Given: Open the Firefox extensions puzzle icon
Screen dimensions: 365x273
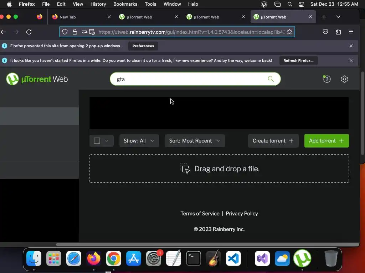Looking at the screenshot, I should [x=338, y=32].
